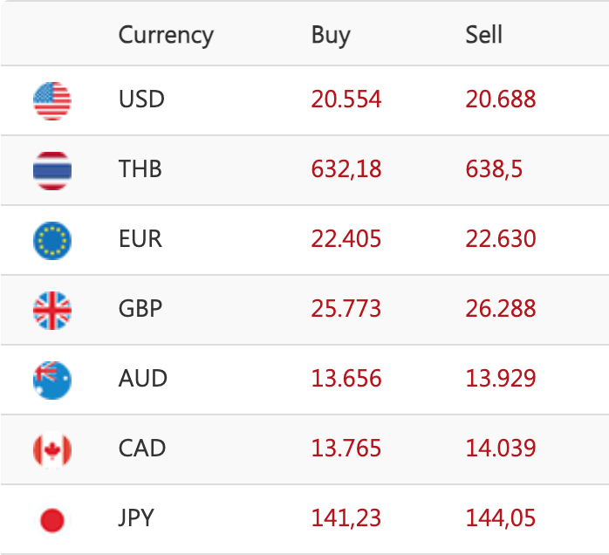Viewport: 609px width, 555px height.
Task: Click the USD buy rate 20.554
Action: (x=346, y=99)
